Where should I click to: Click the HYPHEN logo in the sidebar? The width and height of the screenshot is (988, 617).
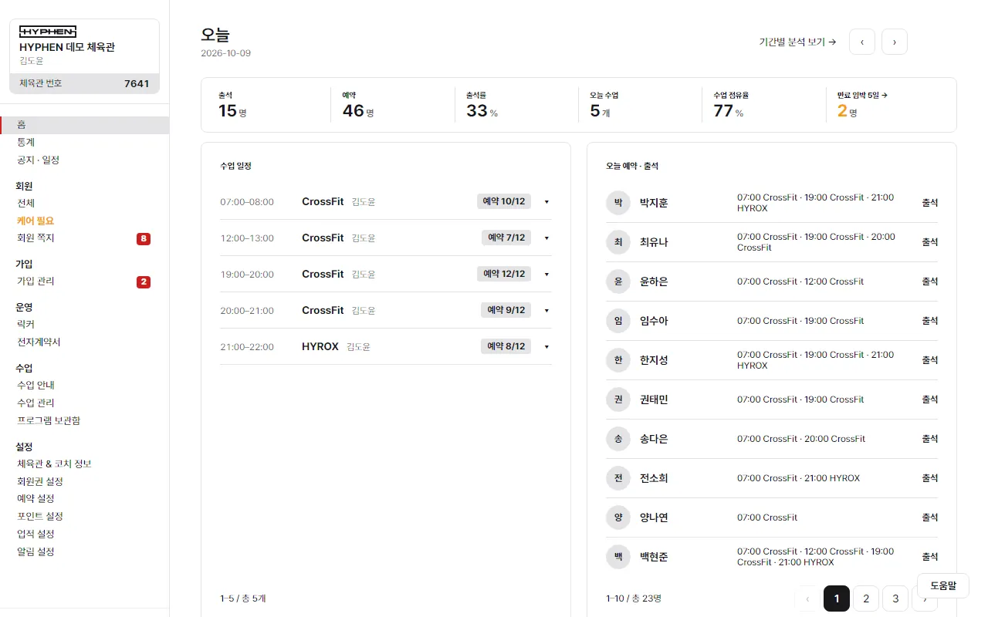(x=48, y=32)
